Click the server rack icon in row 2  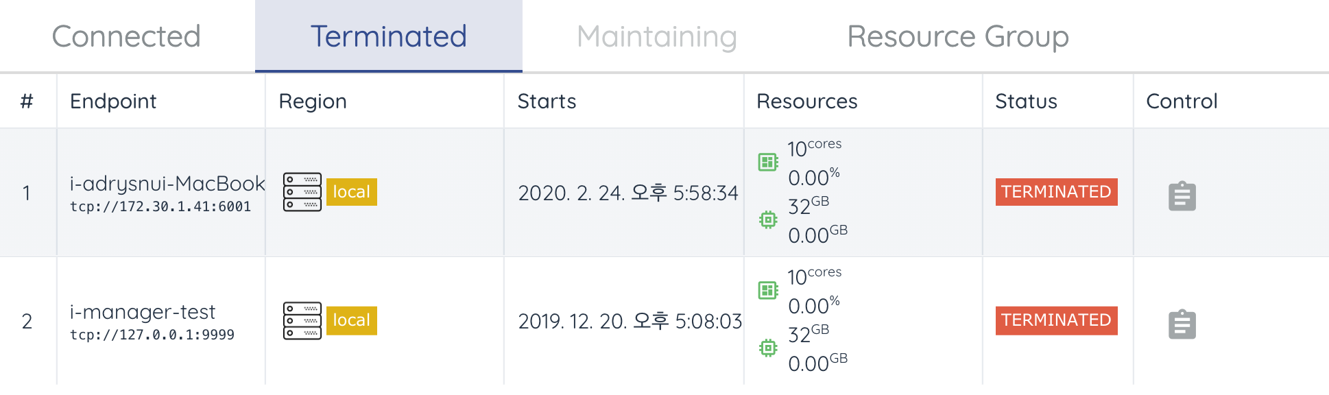coord(302,320)
